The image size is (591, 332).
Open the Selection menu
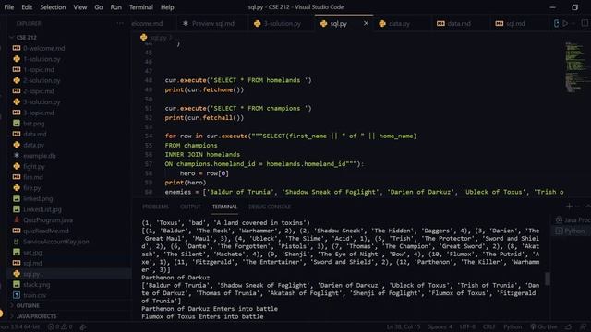point(53,7)
